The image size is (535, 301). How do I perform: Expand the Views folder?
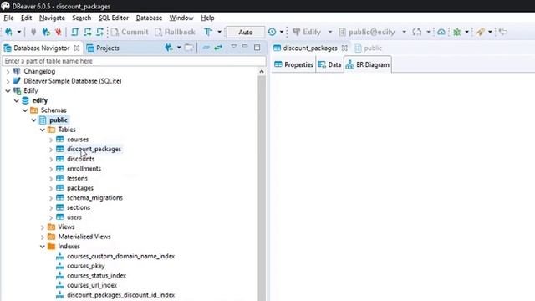[x=43, y=227]
